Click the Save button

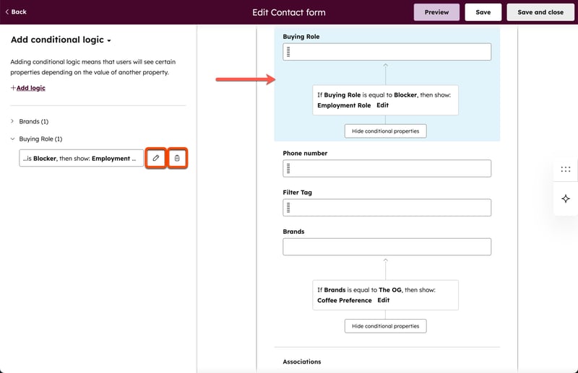(483, 12)
